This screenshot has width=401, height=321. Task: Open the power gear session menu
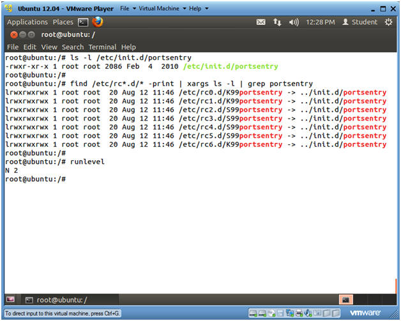point(388,22)
